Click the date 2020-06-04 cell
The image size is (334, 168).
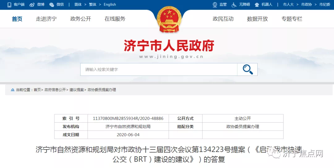click(x=128, y=135)
